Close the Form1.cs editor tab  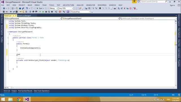click(x=16, y=16)
